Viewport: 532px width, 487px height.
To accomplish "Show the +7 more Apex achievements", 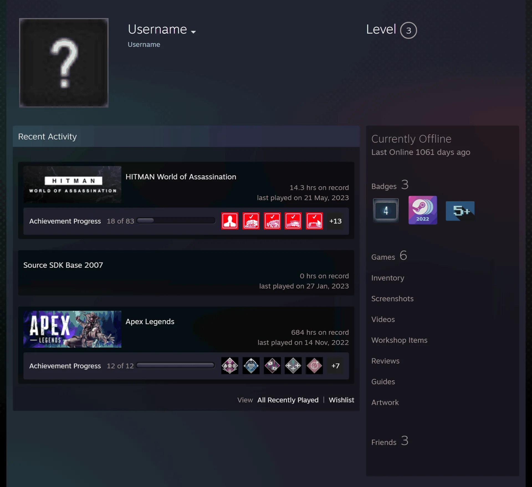I will click(335, 366).
